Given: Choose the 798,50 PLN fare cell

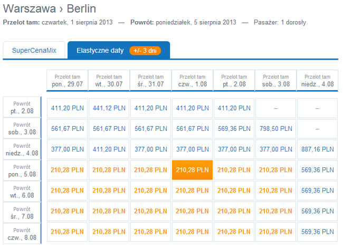Looking at the screenshot, I should 275,128.
